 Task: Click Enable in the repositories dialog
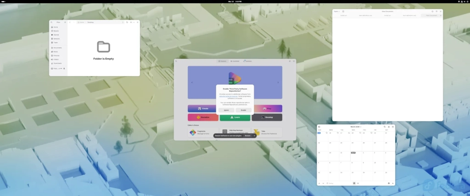[243, 110]
